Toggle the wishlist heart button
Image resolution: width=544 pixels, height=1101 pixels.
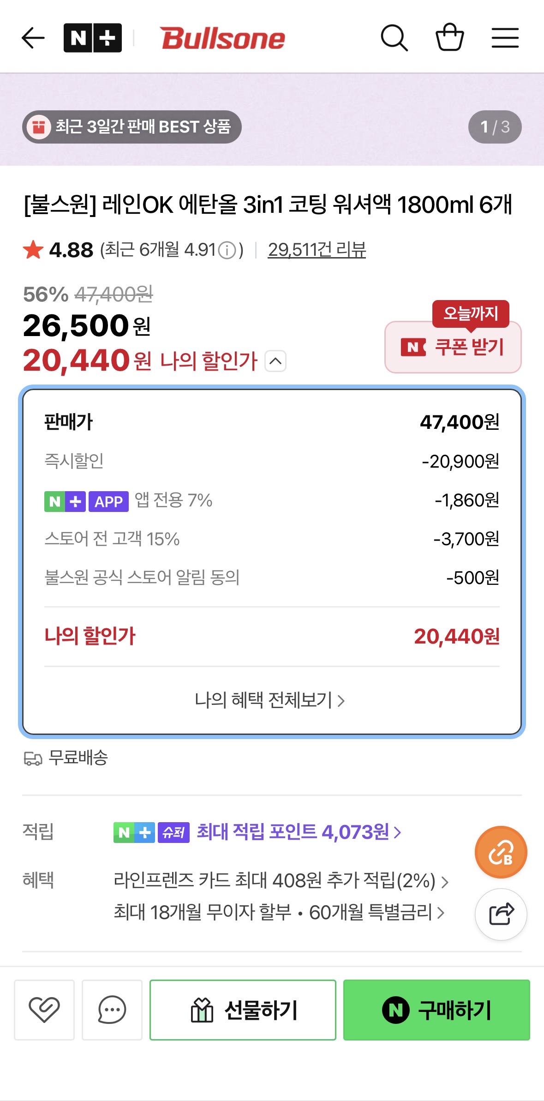click(44, 1010)
